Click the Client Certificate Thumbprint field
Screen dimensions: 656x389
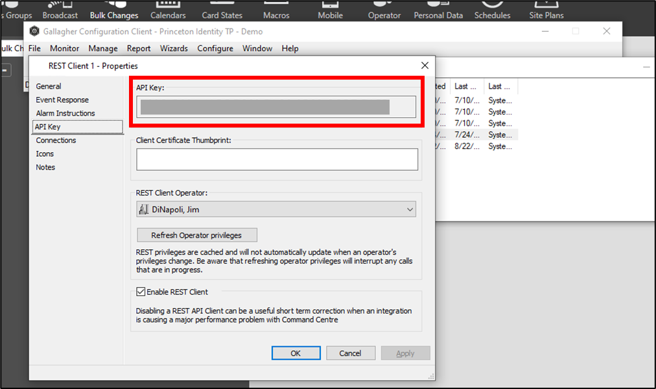tap(277, 159)
